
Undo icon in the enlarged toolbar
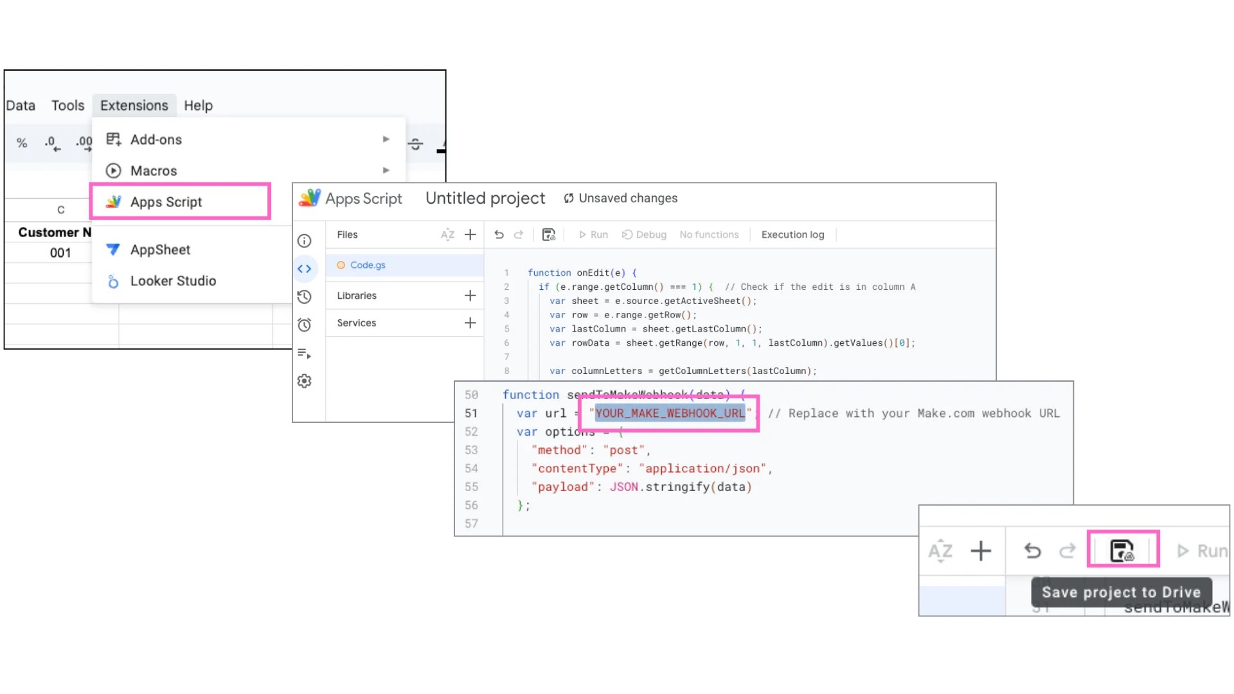pyautogui.click(x=1032, y=551)
